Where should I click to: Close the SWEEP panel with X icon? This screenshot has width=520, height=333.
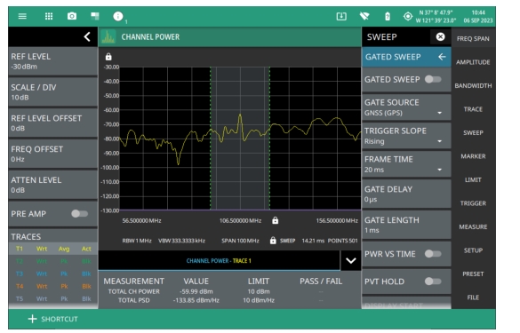(x=440, y=36)
